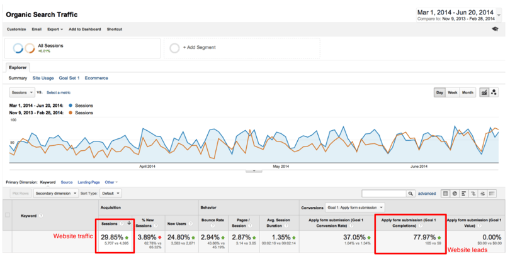Screen dimensions: 510x259
Task: Click the Plot Rows button
Action: pos(21,194)
